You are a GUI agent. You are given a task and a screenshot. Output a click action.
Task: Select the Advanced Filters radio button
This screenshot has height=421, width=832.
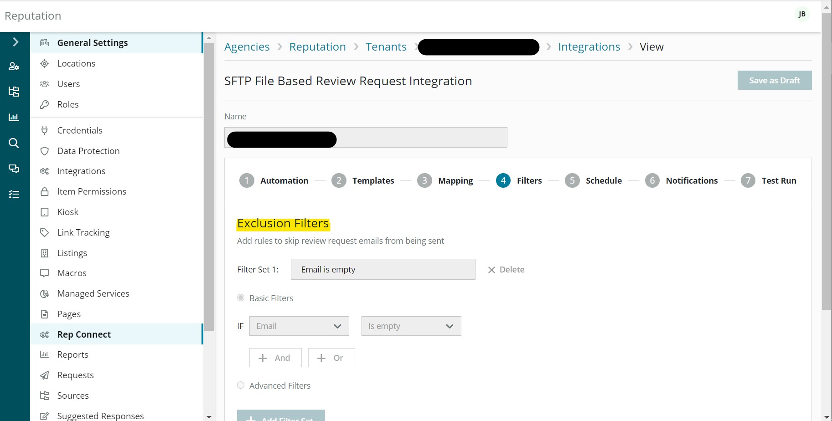point(241,385)
